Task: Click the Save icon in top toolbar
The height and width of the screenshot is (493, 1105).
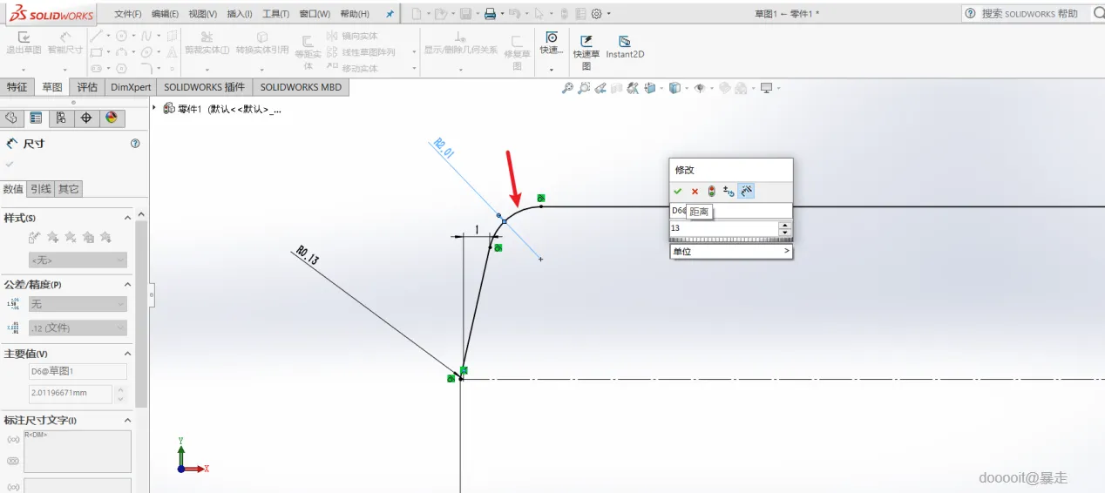Action: 465,14
